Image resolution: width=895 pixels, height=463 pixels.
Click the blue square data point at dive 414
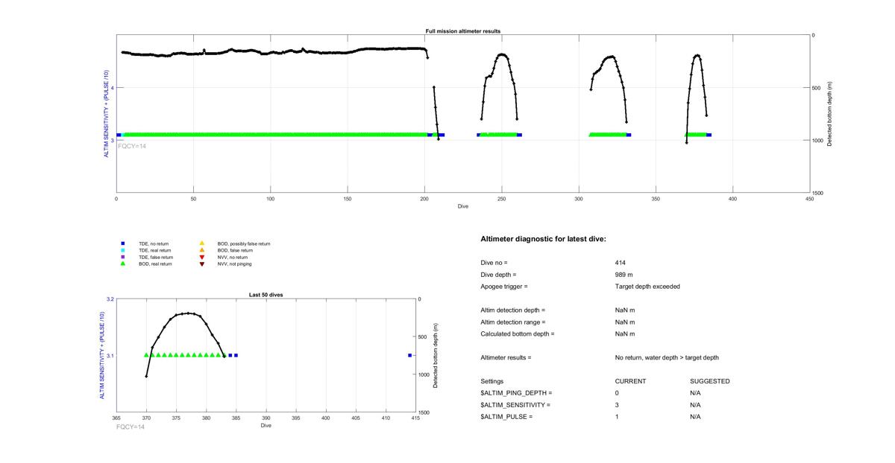tap(409, 355)
